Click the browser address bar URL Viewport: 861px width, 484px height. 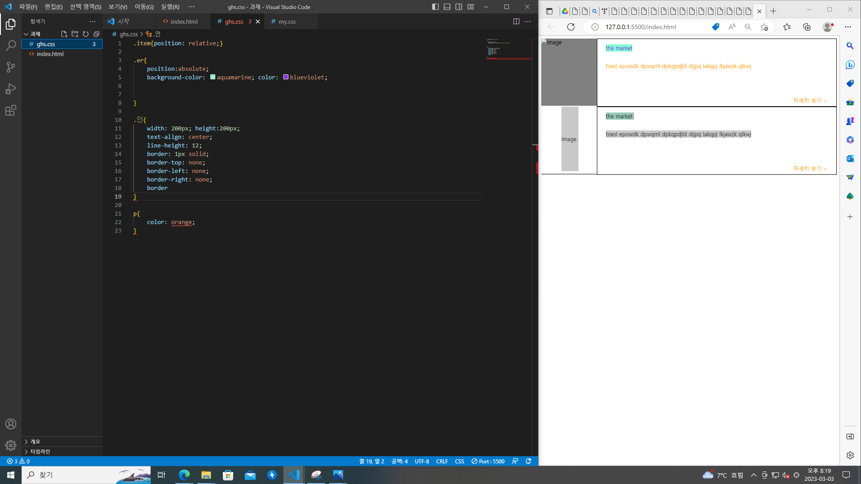640,27
